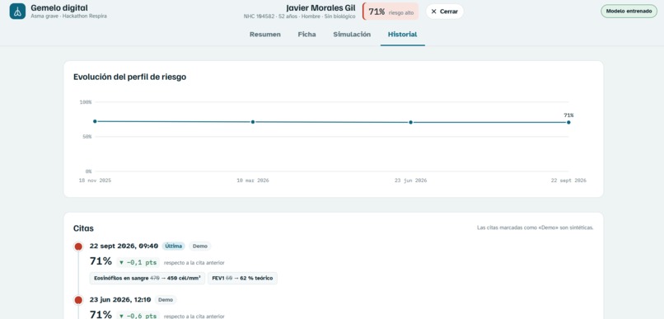Click the Gemelo digital app title
Image resolution: width=664 pixels, height=319 pixels.
pos(59,7)
